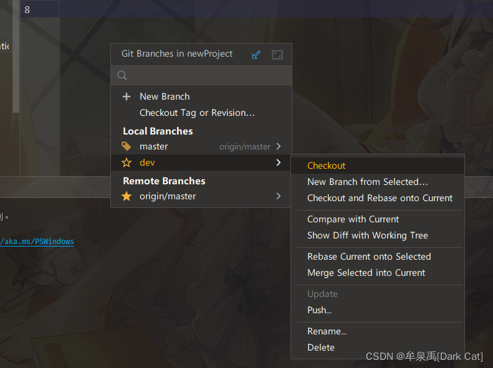Select Compare with Current
Screen dimensions: 493x368
tap(378, 219)
